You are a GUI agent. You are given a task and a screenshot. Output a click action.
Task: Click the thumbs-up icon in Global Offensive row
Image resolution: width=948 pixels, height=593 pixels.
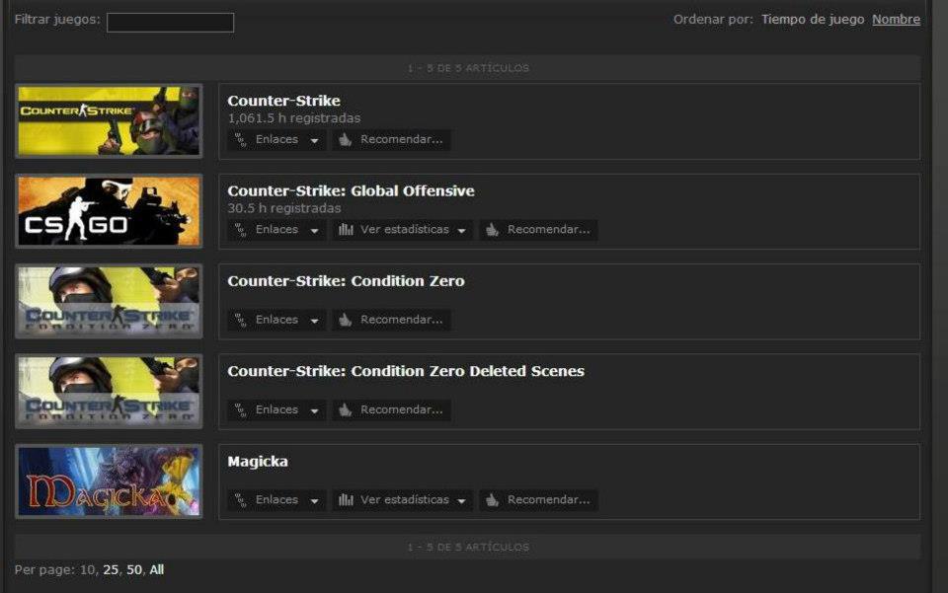coord(492,230)
